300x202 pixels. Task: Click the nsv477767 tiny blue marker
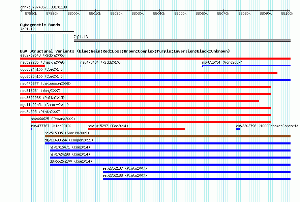32,129
